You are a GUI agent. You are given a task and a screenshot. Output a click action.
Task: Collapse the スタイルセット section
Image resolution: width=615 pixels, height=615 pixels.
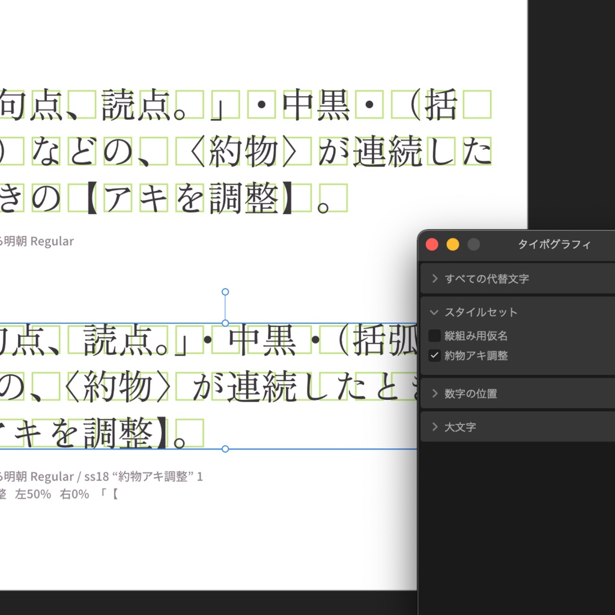tap(434, 312)
